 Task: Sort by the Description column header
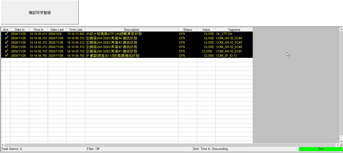coord(131,30)
